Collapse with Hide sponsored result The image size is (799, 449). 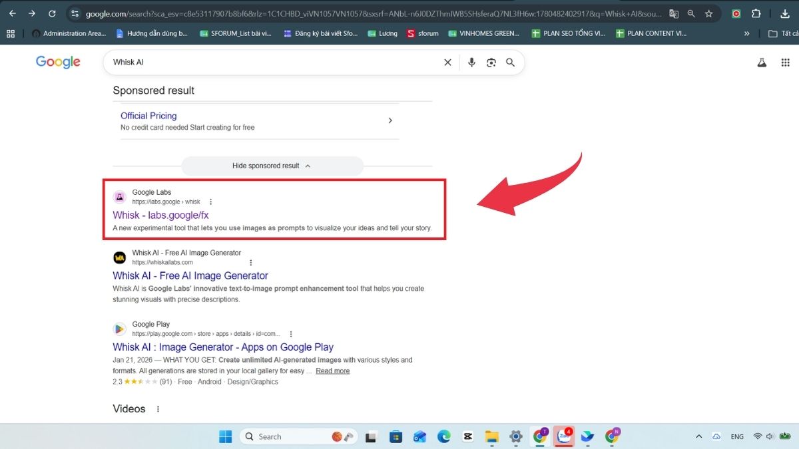[x=272, y=166]
